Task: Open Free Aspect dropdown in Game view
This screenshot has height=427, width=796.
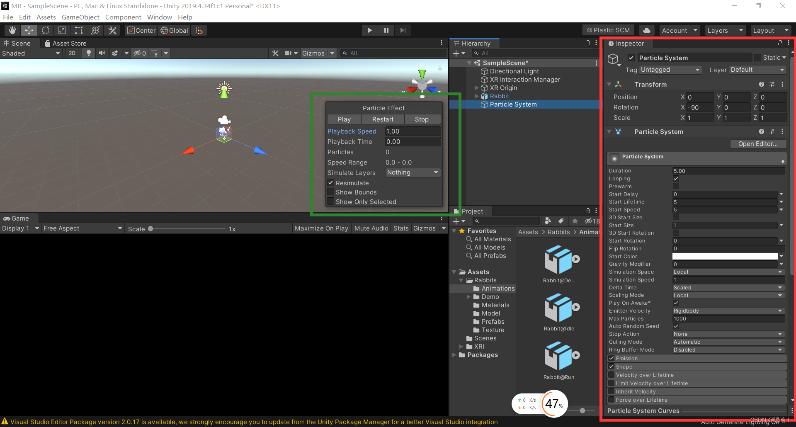Action: (x=83, y=228)
